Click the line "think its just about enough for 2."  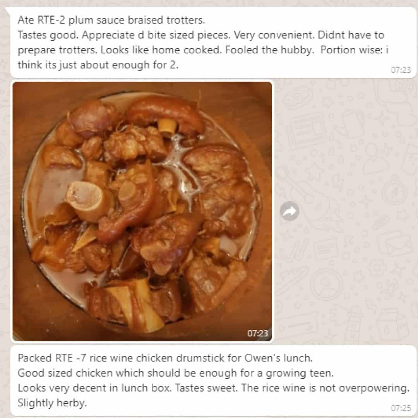(98, 65)
